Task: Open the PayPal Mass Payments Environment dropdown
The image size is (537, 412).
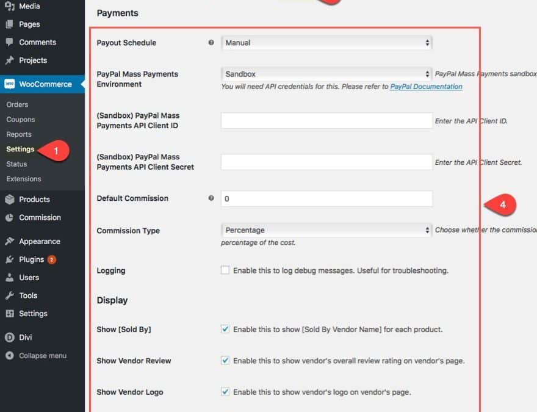Action: (x=326, y=74)
